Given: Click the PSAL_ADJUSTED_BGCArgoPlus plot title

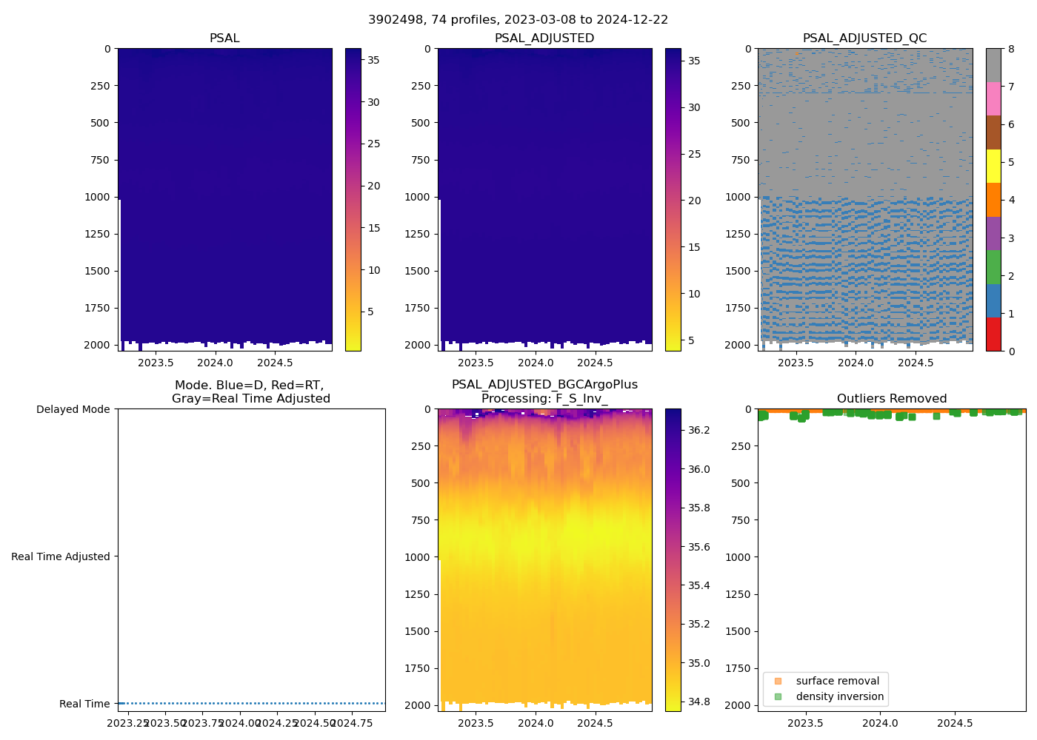Looking at the screenshot, I should (544, 385).
